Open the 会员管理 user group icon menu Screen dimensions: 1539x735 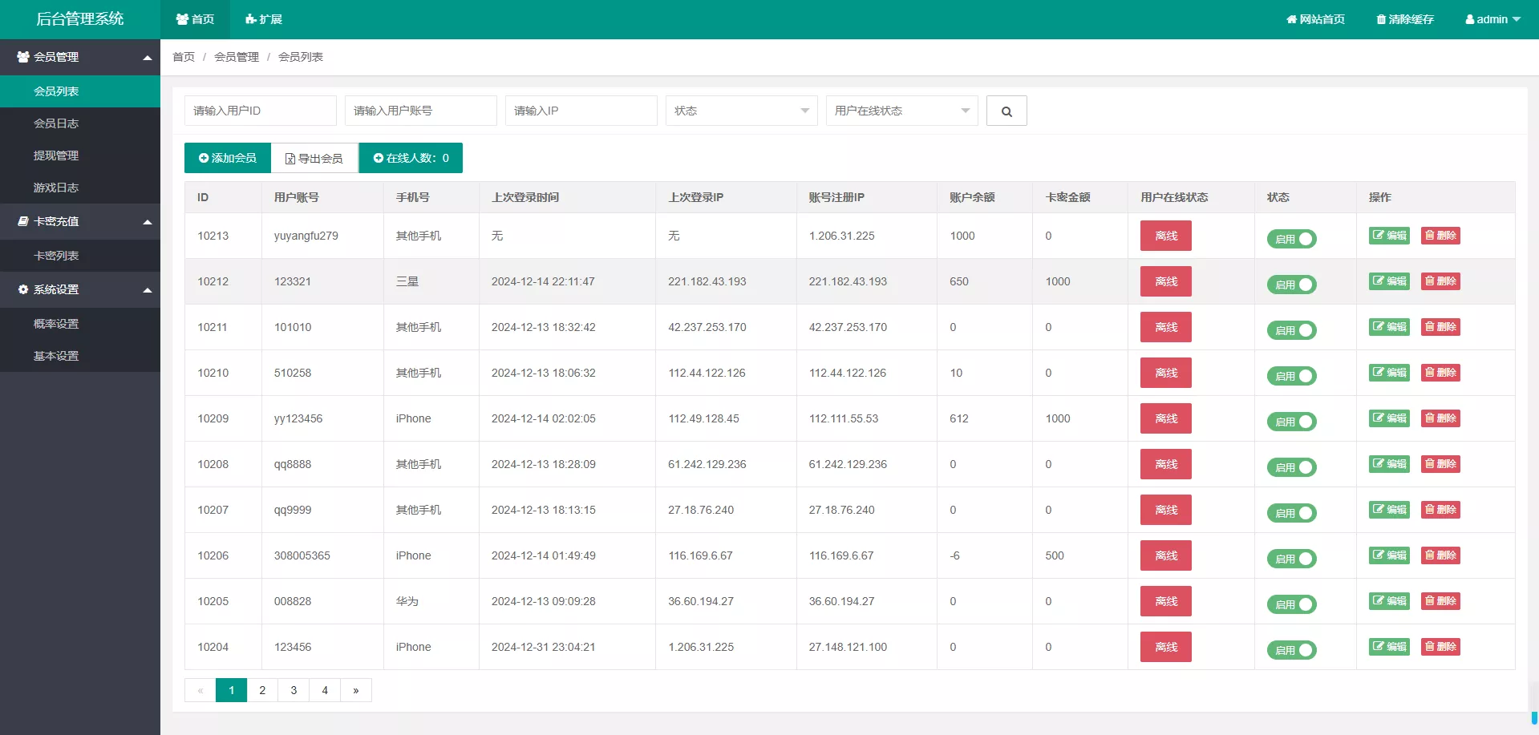pyautogui.click(x=22, y=57)
